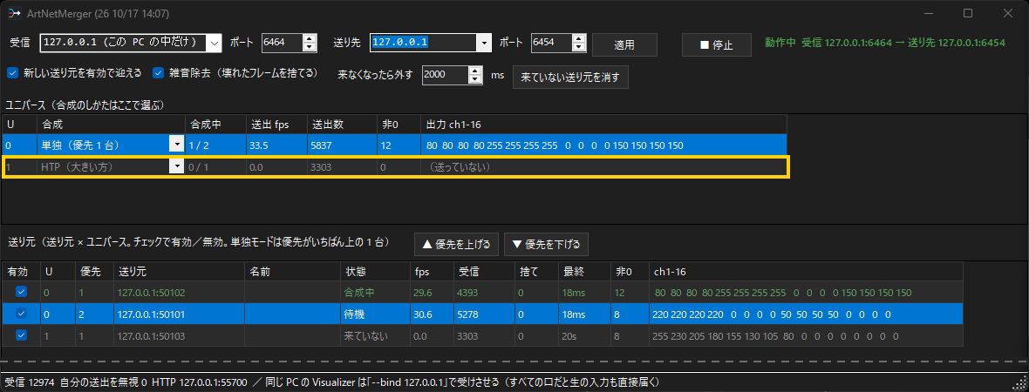This screenshot has height=392, width=1029.
Task: Toggle 新しい送り元を有効で迎える checkbox
Action: 12,73
